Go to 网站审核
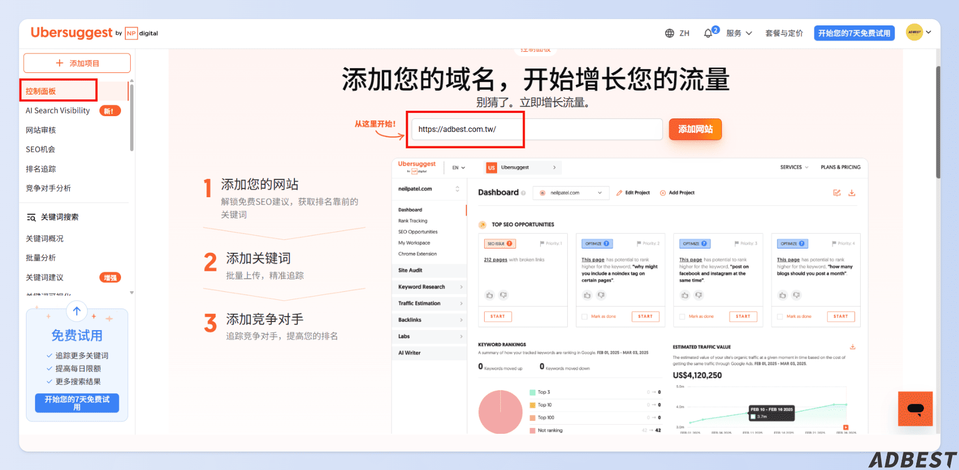The width and height of the screenshot is (959, 470). 41,130
